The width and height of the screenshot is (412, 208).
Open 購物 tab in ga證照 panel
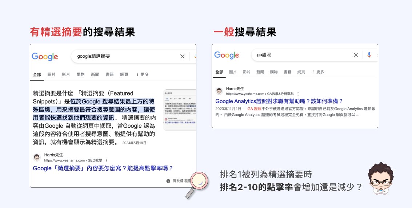click(x=274, y=72)
